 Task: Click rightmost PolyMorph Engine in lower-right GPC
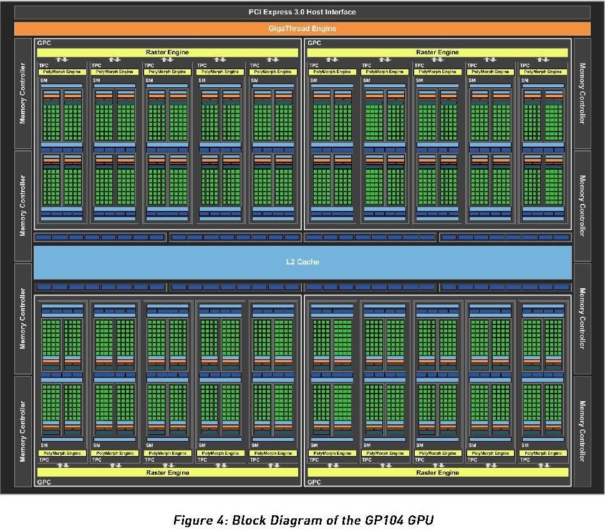click(x=543, y=454)
